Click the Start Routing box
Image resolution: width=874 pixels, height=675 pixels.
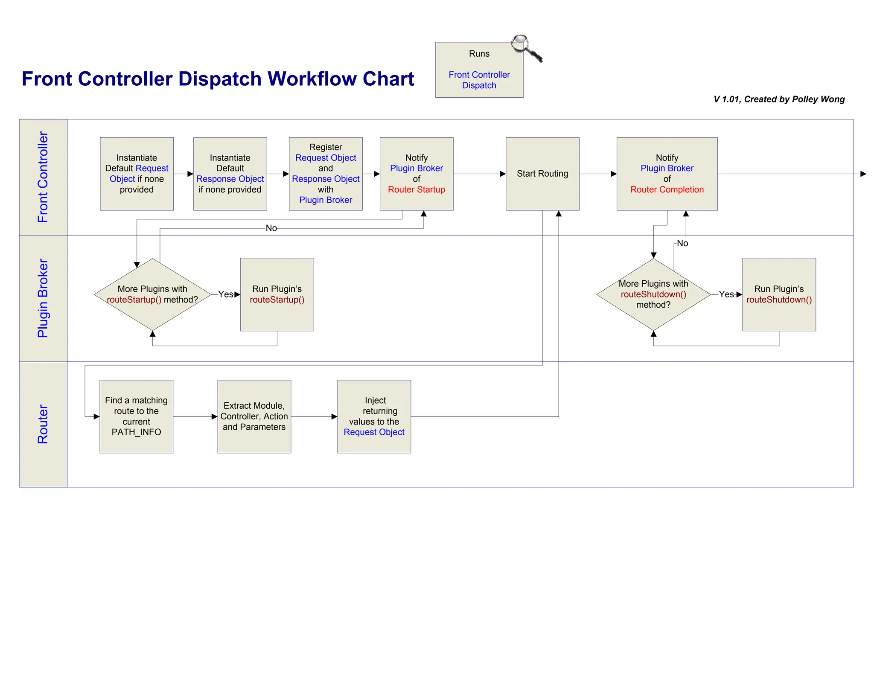click(x=542, y=174)
